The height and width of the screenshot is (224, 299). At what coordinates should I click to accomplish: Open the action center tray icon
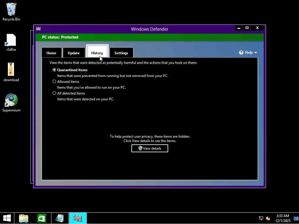[x=296, y=218]
